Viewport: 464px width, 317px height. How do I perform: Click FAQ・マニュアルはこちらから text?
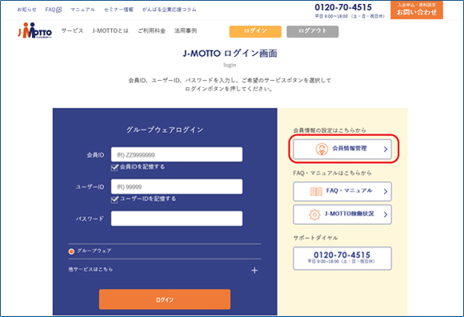point(332,173)
